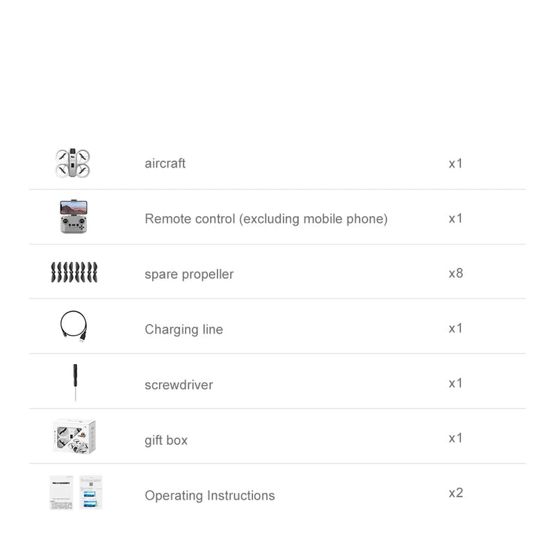The image size is (556, 556).
Task: Select the x1 quantity for Charging line
Action: pos(455,328)
